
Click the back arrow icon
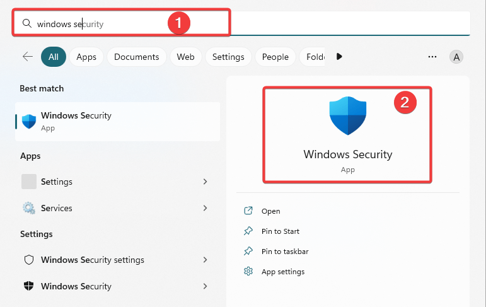pyautogui.click(x=28, y=57)
